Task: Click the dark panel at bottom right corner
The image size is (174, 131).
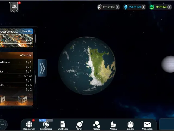Action: pyautogui.click(x=166, y=124)
